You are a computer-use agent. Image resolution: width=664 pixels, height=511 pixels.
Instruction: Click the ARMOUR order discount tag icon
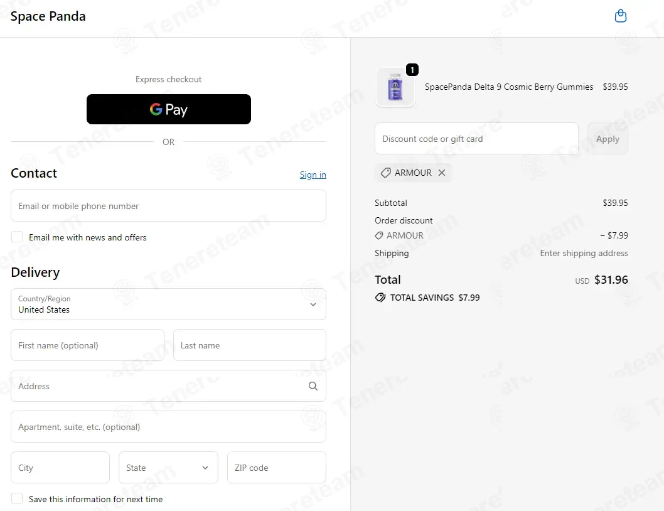(x=379, y=235)
